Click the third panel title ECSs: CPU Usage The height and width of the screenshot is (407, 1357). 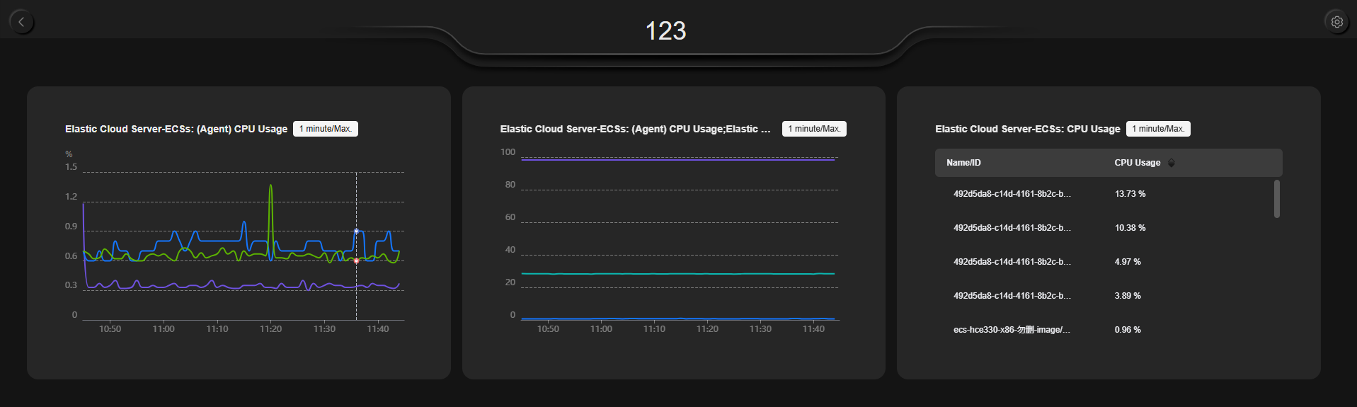[1027, 129]
